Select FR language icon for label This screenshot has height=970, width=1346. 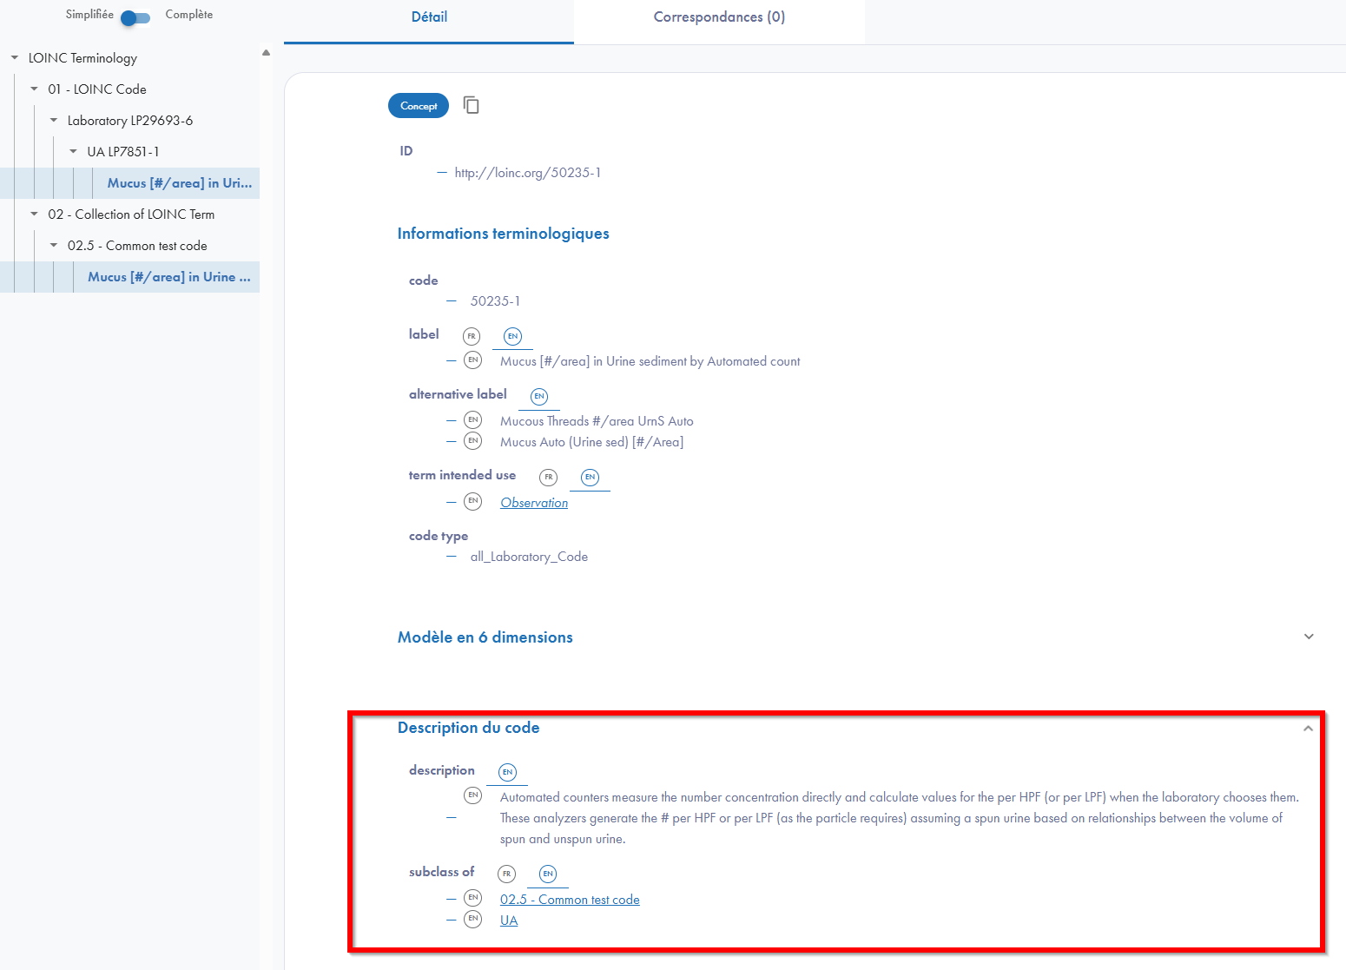point(472,336)
